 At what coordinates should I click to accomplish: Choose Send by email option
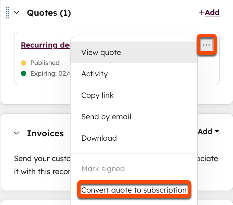(x=106, y=117)
